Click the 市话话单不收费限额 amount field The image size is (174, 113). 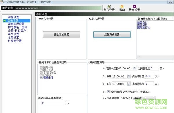coord(53,103)
